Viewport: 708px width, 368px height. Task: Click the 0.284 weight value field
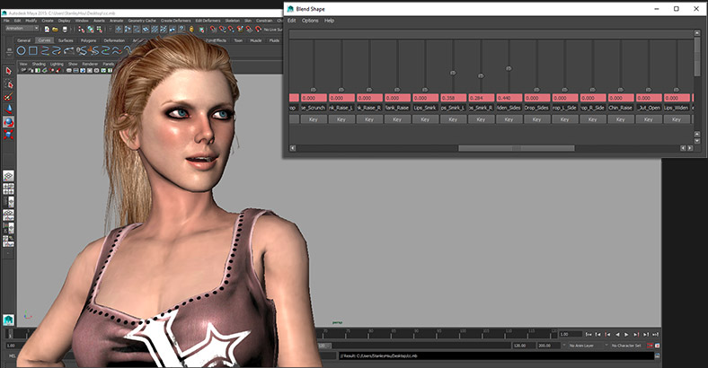(x=482, y=98)
